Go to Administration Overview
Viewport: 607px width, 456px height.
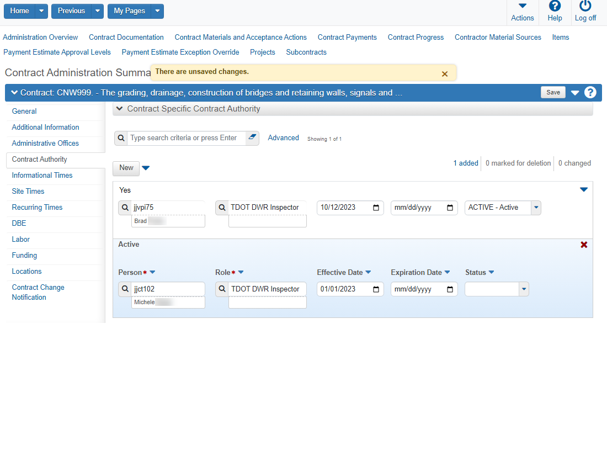40,37
